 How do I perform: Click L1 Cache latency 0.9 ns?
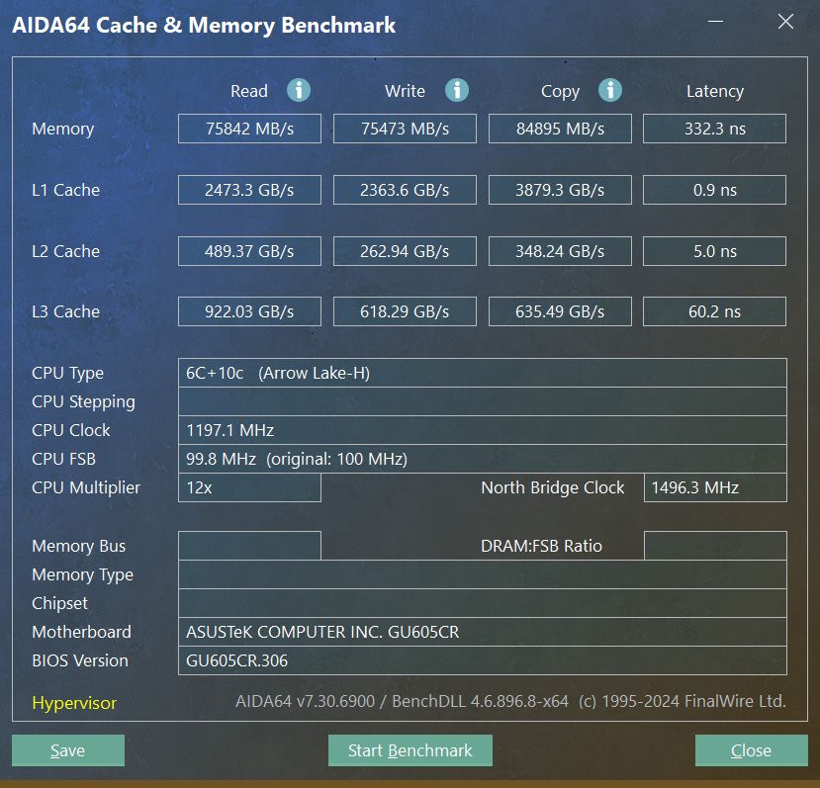[714, 190]
